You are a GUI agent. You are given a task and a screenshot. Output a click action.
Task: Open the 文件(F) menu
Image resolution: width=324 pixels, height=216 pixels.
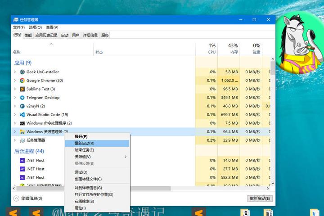pos(19,27)
